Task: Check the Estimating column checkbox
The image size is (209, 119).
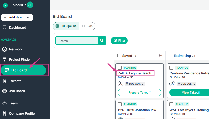Action: coord(171,56)
